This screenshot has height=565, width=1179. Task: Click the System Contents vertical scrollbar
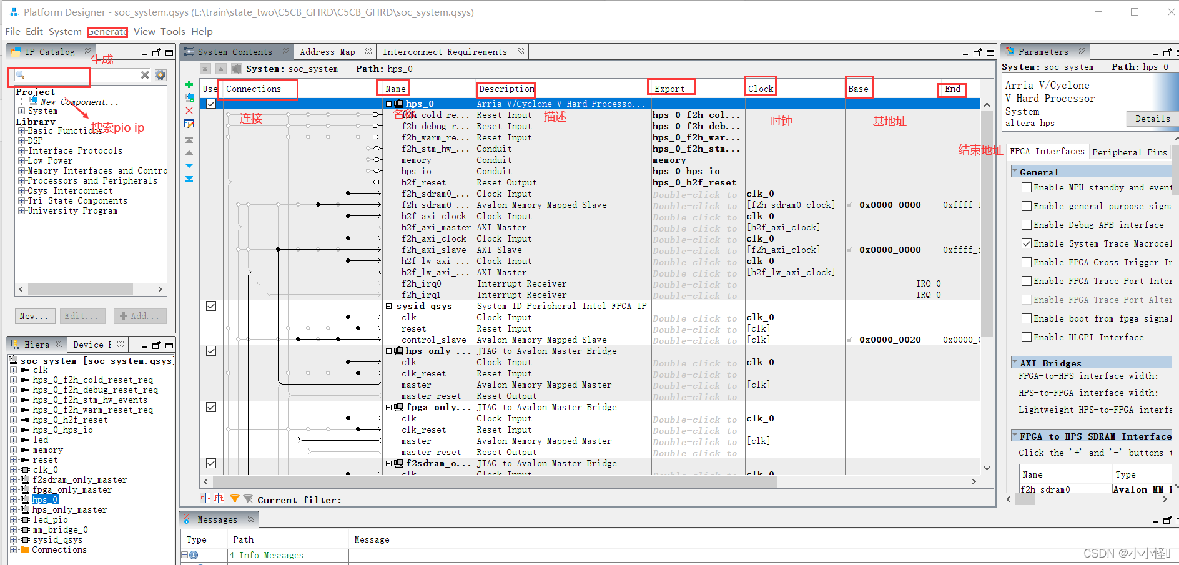pos(987,225)
